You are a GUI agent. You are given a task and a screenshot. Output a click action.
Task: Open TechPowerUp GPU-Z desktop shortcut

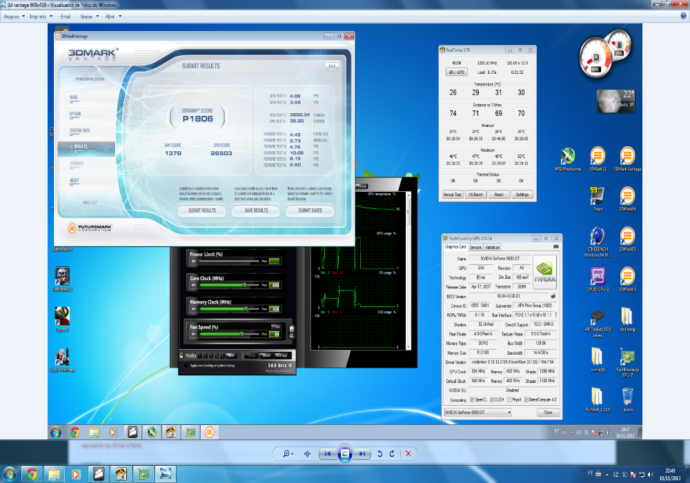[x=627, y=362]
